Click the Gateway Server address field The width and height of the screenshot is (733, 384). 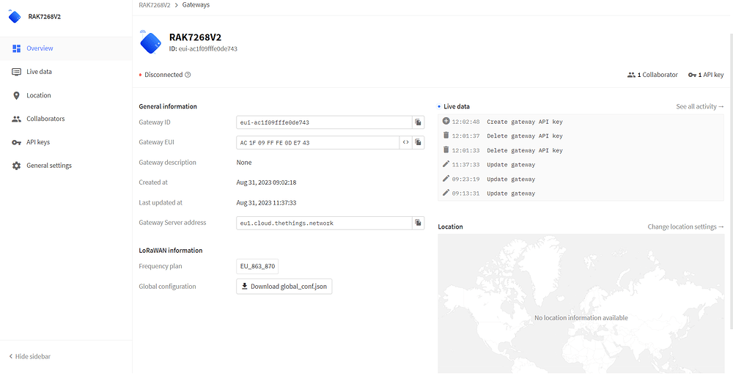pyautogui.click(x=324, y=223)
